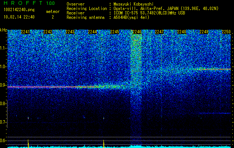Click the Receiving antenna label
The width and height of the screenshot is (234, 148).
pyautogui.click(x=86, y=17)
